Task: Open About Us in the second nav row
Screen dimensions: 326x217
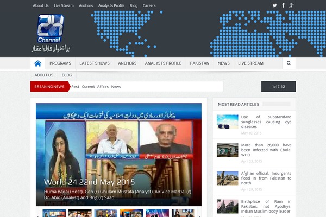Action: click(44, 75)
